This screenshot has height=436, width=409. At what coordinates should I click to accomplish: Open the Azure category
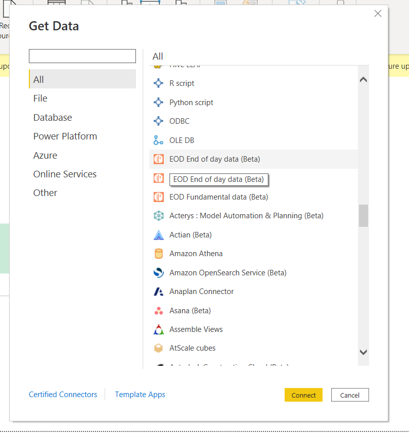click(x=82, y=155)
